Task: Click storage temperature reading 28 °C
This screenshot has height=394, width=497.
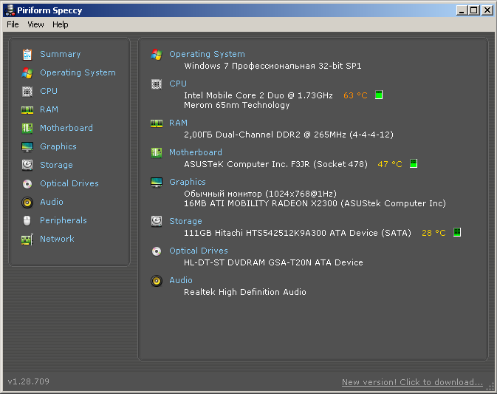Action: coord(433,233)
